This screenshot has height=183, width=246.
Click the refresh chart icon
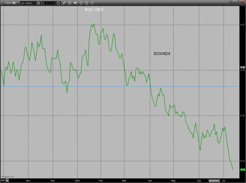[70, 3]
